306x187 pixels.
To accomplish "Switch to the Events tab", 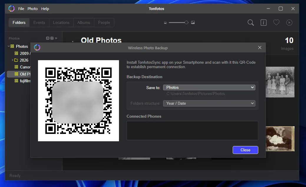I will (x=39, y=22).
